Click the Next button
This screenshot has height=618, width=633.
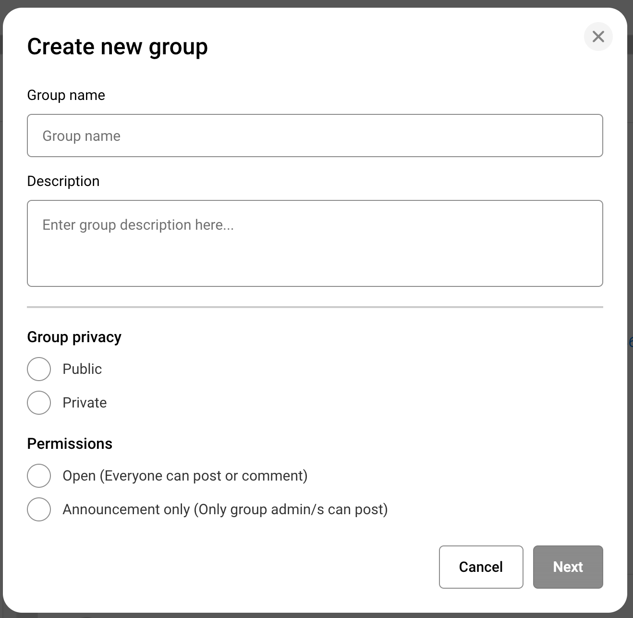(568, 567)
